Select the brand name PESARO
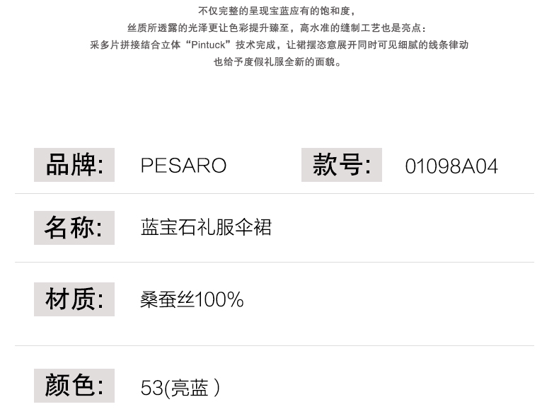Image resolution: width=559 pixels, height=414 pixels. point(183,166)
